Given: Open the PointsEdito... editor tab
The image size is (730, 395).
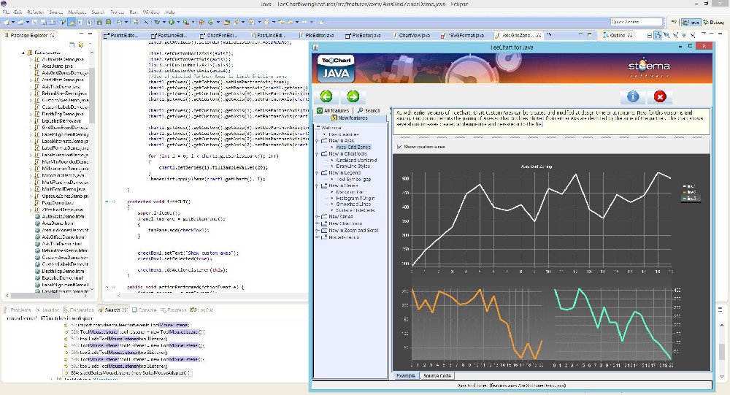Looking at the screenshot, I should pyautogui.click(x=121, y=35).
